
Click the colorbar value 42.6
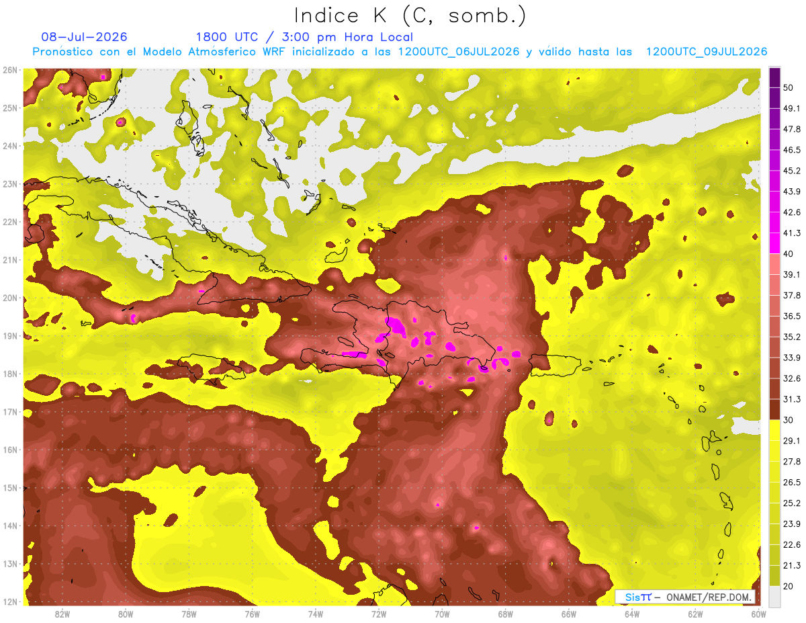coord(793,212)
